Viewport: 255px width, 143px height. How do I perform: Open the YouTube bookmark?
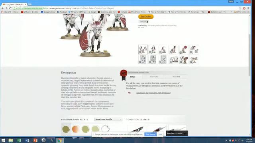pyautogui.click(x=122, y=12)
